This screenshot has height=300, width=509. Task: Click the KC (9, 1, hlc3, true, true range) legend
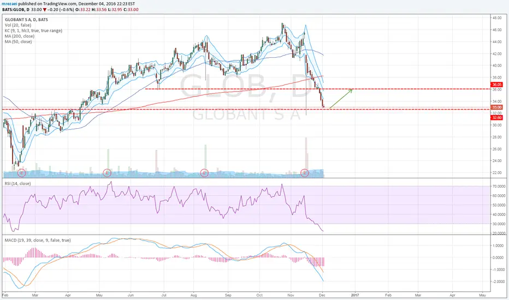tap(33, 31)
